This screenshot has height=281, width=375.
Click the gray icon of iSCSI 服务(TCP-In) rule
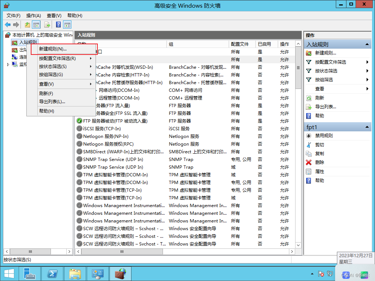point(79,128)
